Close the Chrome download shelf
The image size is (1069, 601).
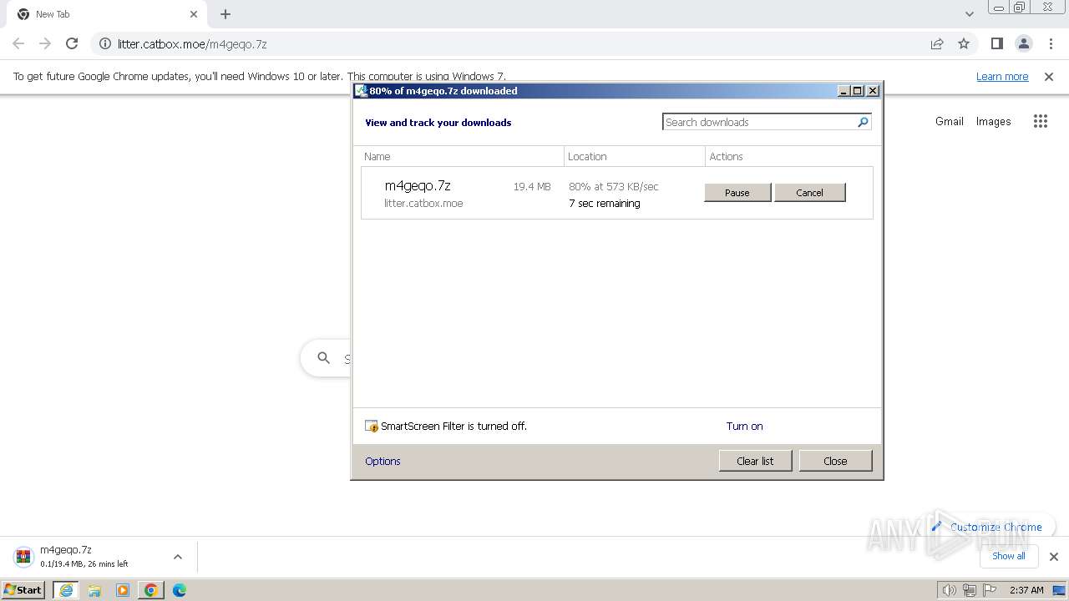1054,557
